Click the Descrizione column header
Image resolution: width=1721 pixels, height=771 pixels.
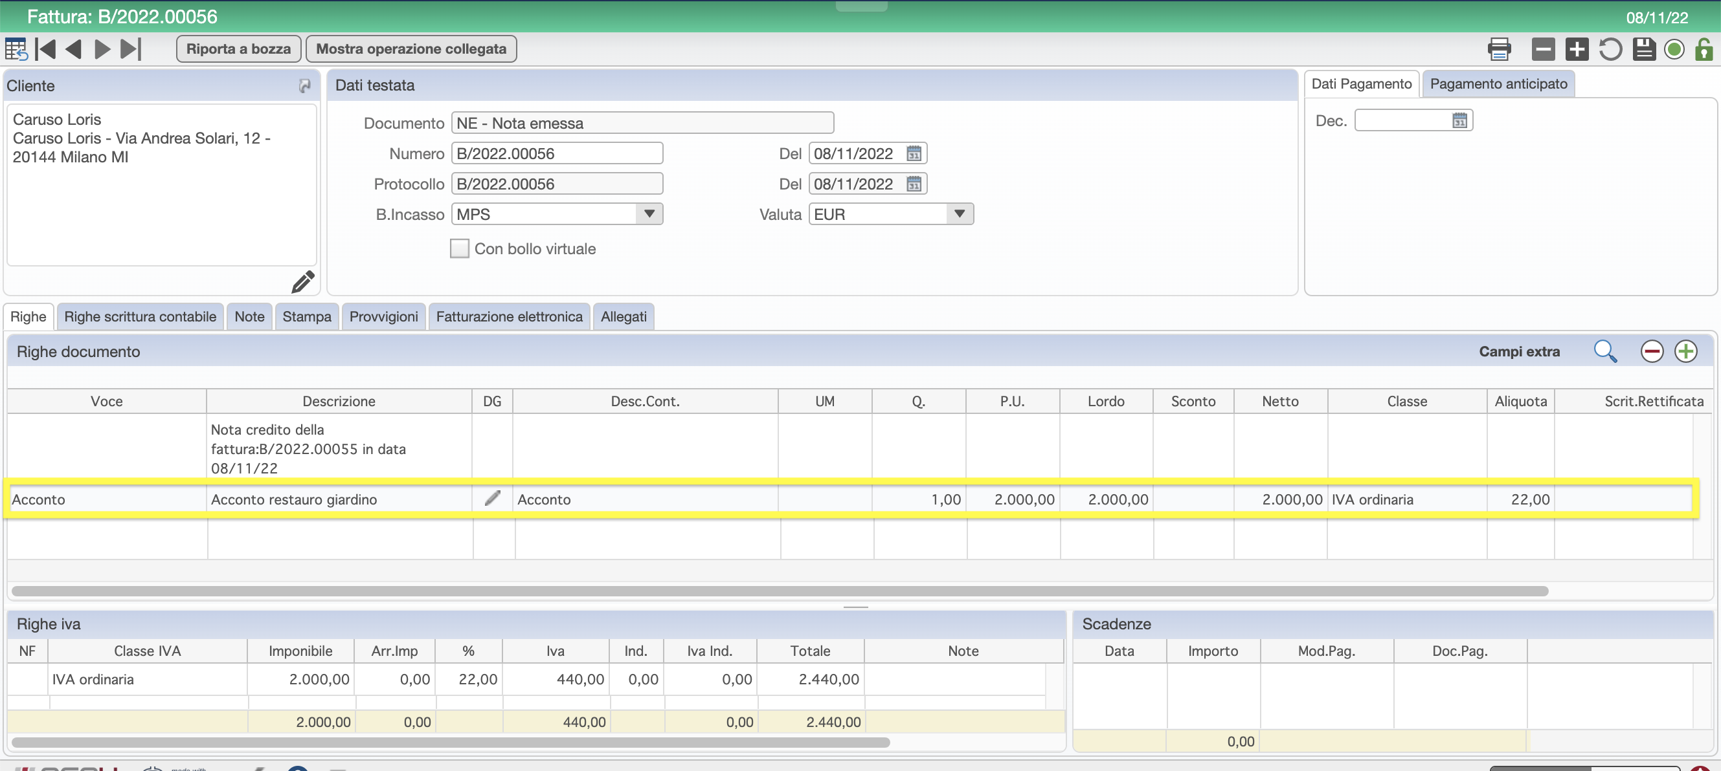click(339, 401)
